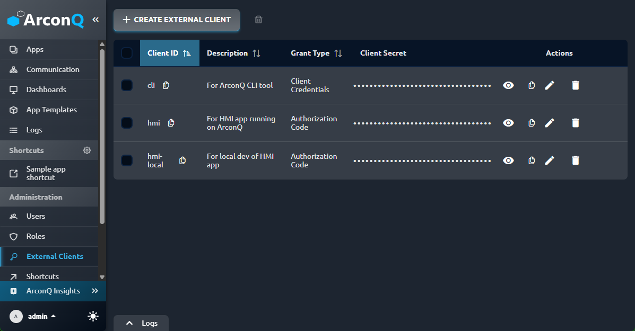Check the box for the hmi row
635x331 pixels.
point(127,123)
